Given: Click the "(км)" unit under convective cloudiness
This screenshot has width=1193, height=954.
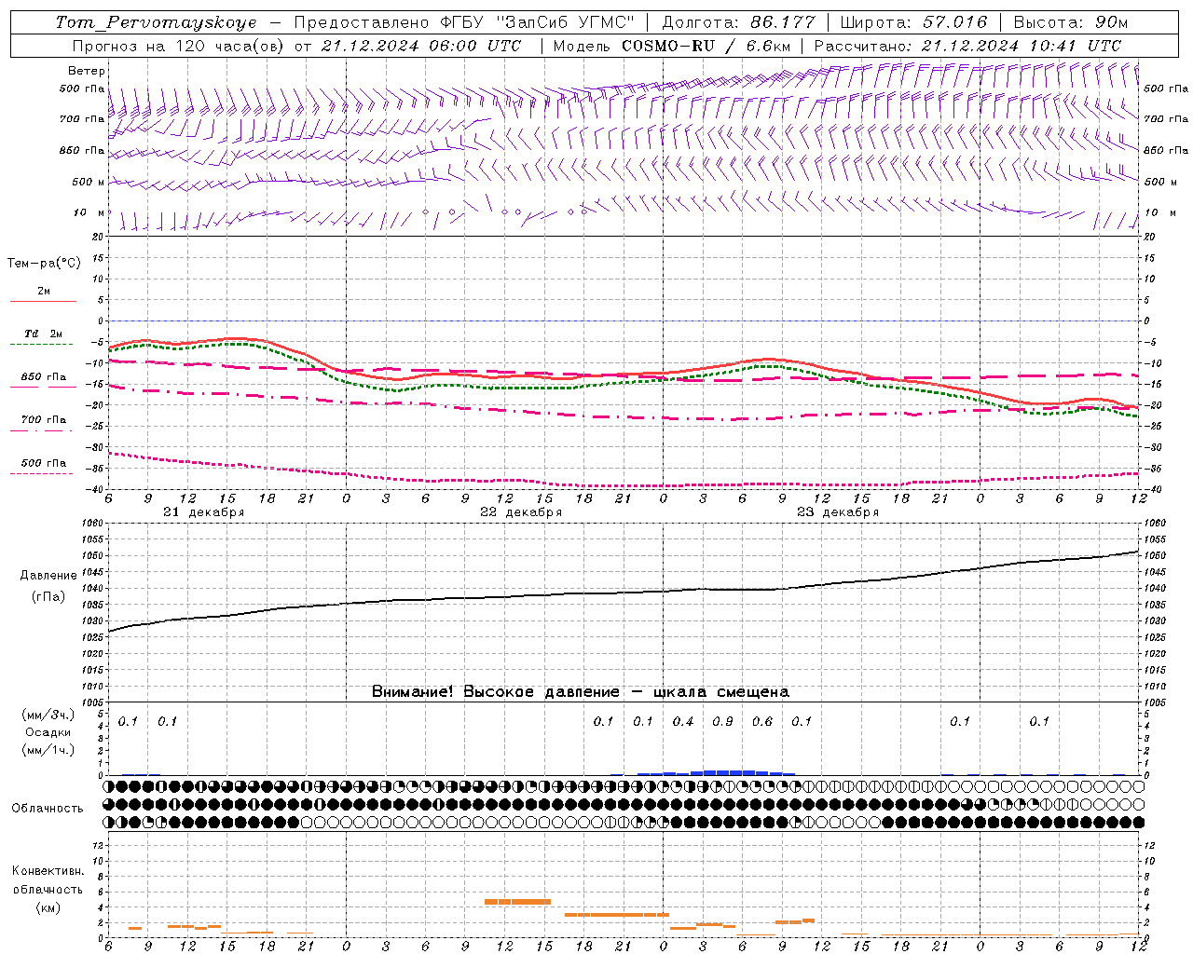Looking at the screenshot, I should (48, 906).
